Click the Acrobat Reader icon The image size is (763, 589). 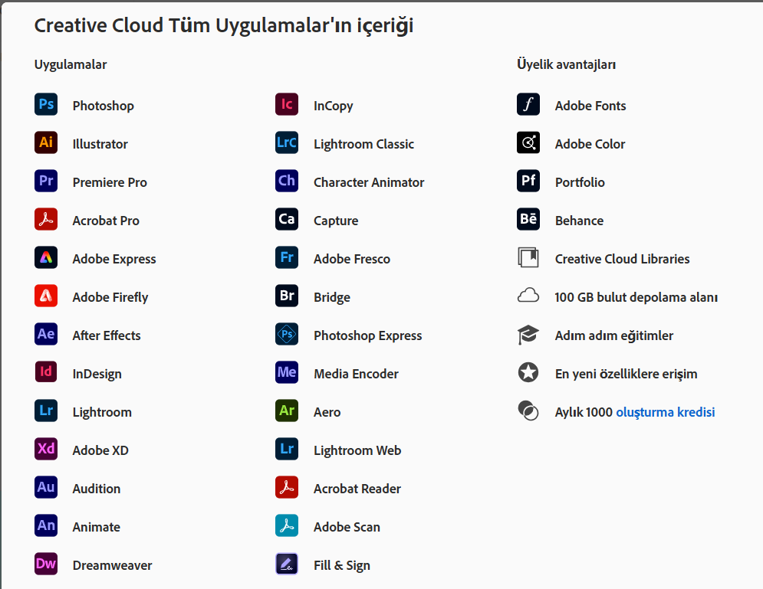coord(287,487)
